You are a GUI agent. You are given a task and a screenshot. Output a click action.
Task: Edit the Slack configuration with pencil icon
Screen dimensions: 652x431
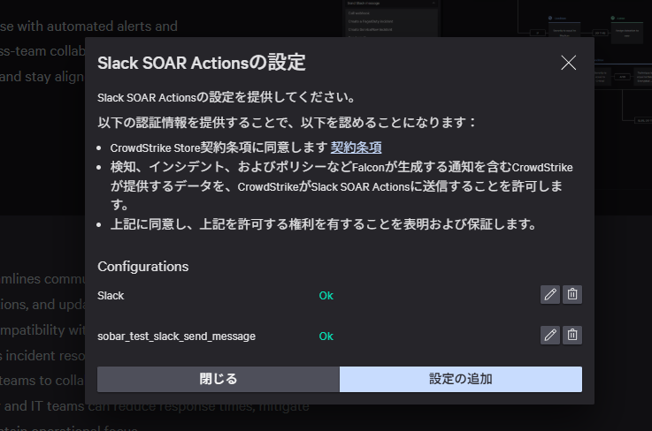click(x=550, y=295)
